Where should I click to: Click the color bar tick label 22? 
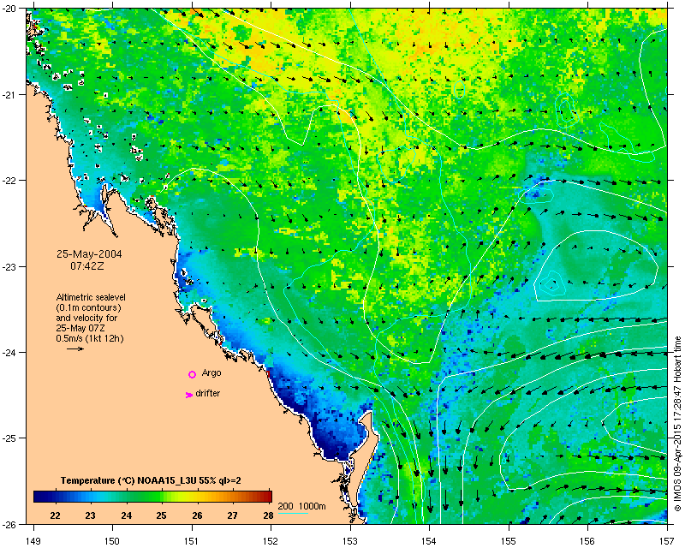click(55, 515)
